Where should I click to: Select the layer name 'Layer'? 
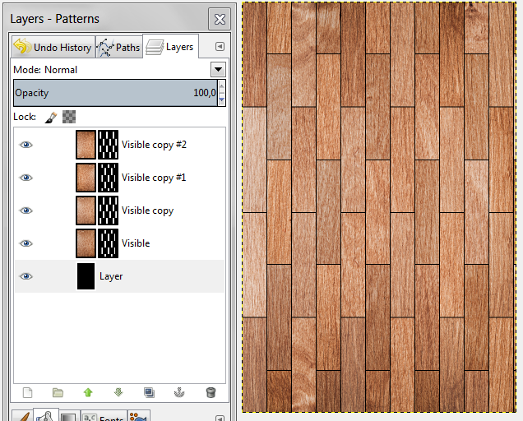tap(111, 276)
